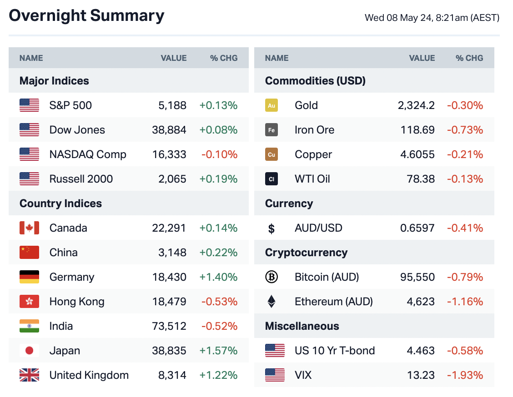This screenshot has height=397, width=513.
Task: Click the Germany flag icon
Action: pyautogui.click(x=29, y=277)
